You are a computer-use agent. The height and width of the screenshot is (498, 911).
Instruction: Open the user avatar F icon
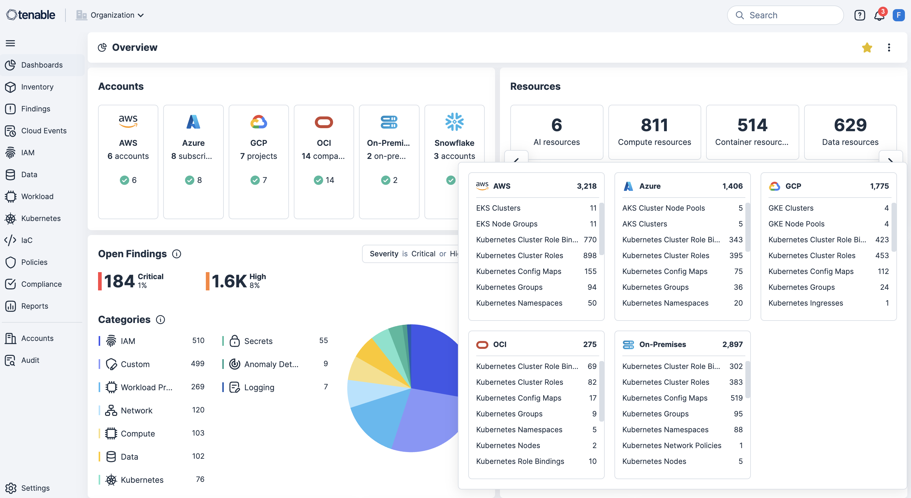tap(898, 15)
